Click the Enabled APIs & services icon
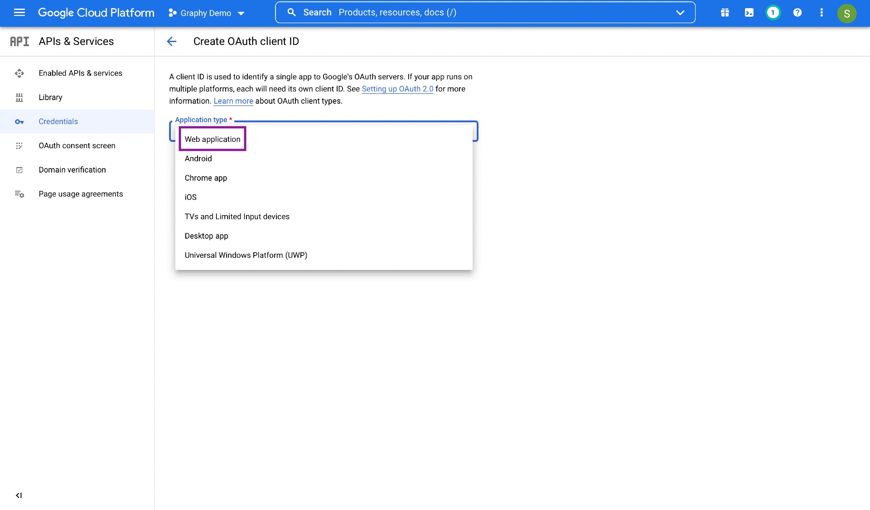This screenshot has width=870, height=510. (19, 73)
